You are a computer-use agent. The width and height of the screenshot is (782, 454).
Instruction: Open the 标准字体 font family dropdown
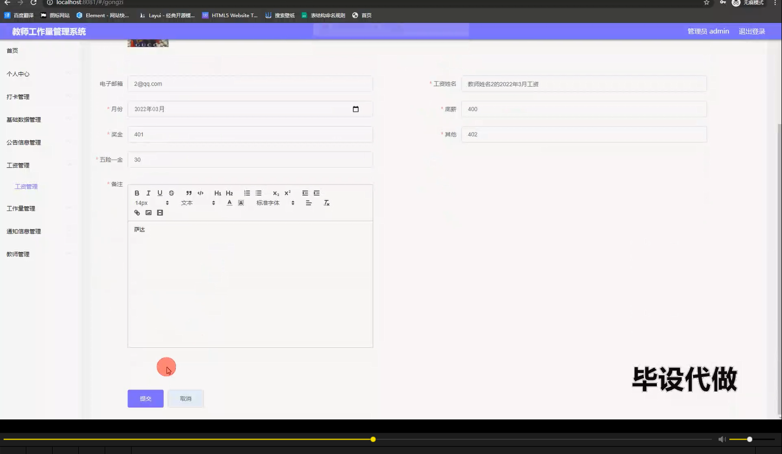275,203
